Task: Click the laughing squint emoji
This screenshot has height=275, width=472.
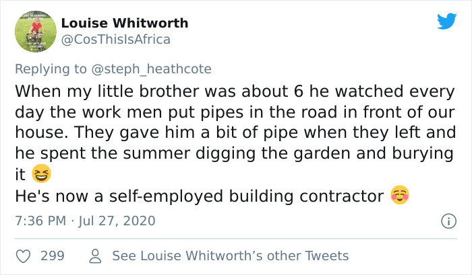Action: 42,175
